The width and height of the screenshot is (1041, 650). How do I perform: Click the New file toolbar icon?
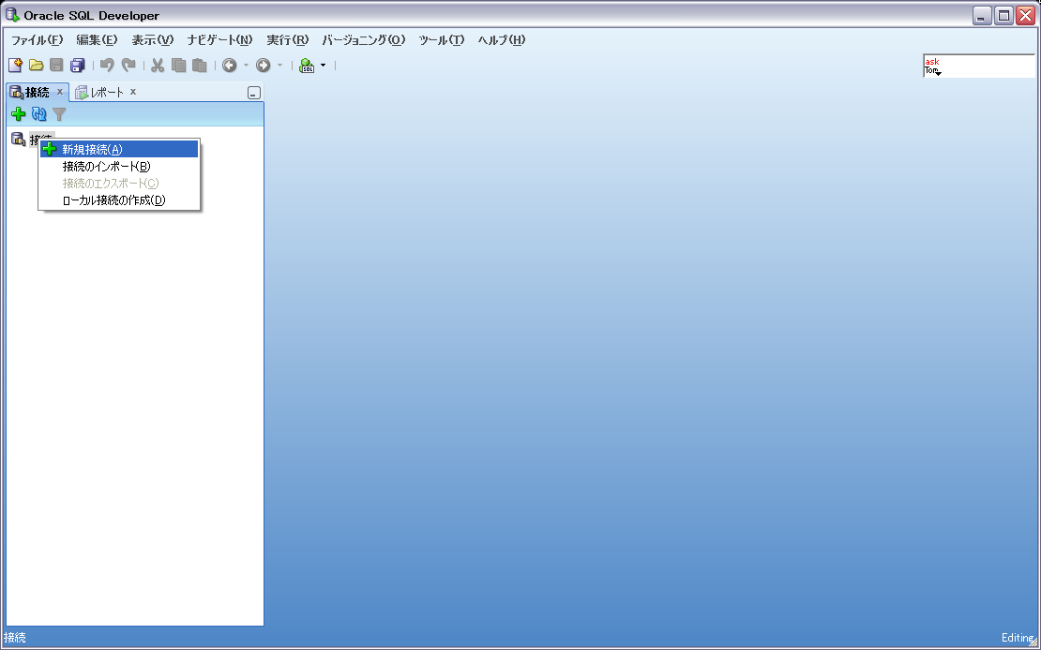click(x=15, y=65)
